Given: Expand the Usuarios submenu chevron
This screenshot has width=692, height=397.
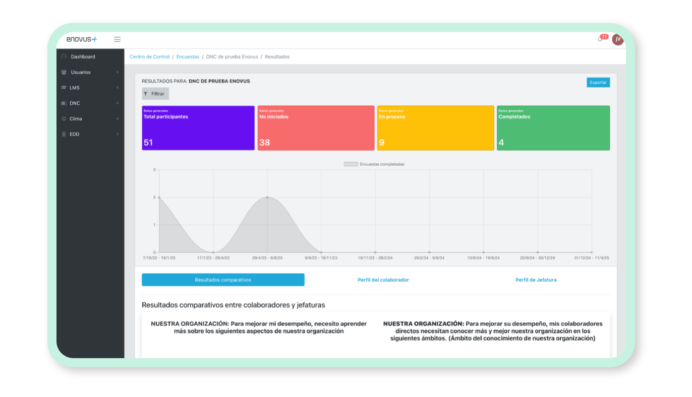Looking at the screenshot, I should (118, 73).
